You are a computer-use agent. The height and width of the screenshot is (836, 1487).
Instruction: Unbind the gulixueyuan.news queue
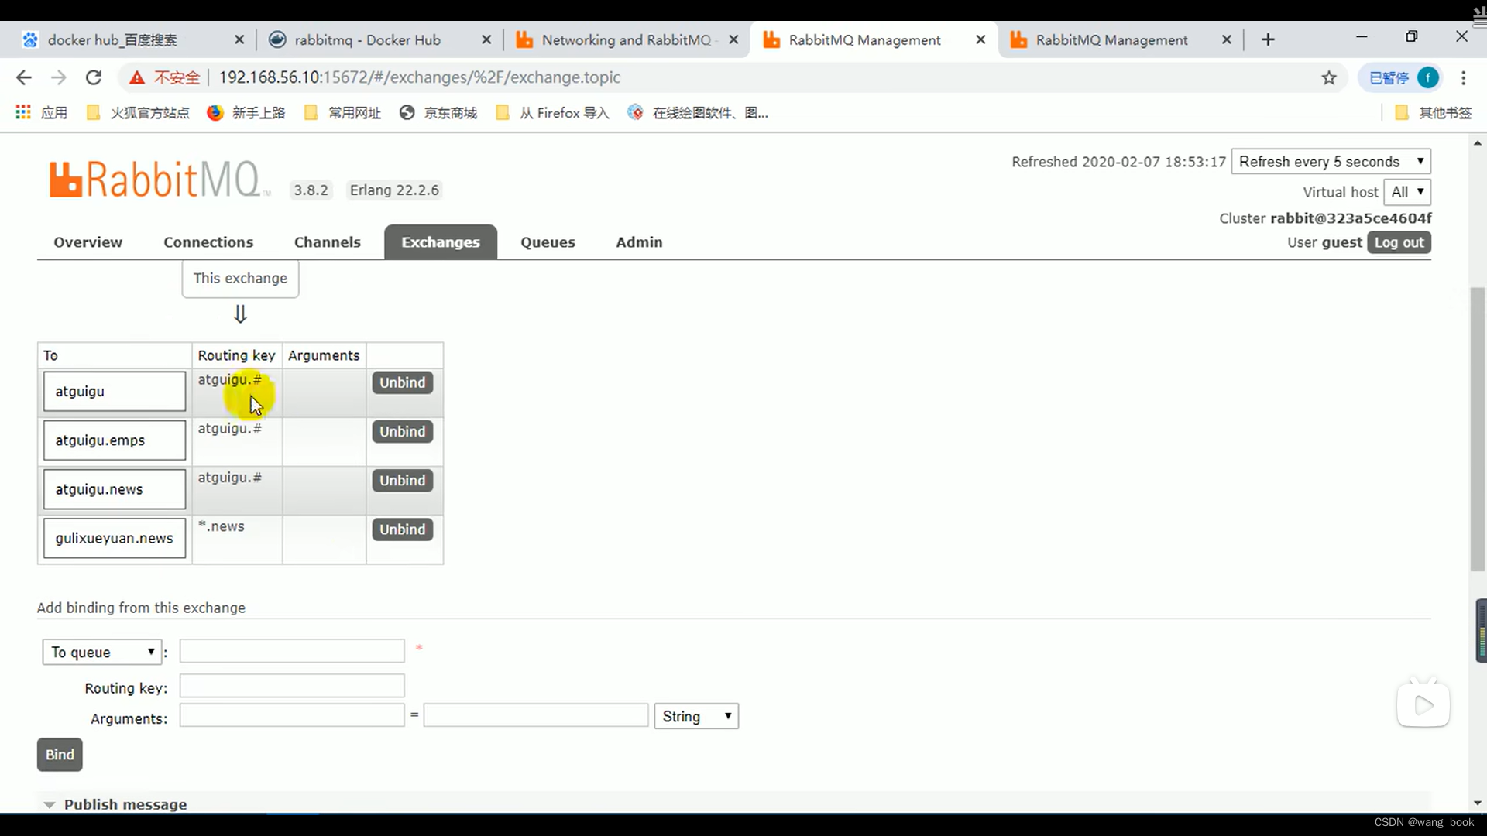402,529
